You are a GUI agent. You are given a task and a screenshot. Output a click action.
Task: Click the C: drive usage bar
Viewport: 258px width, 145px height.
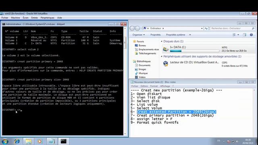click(x=194, y=51)
